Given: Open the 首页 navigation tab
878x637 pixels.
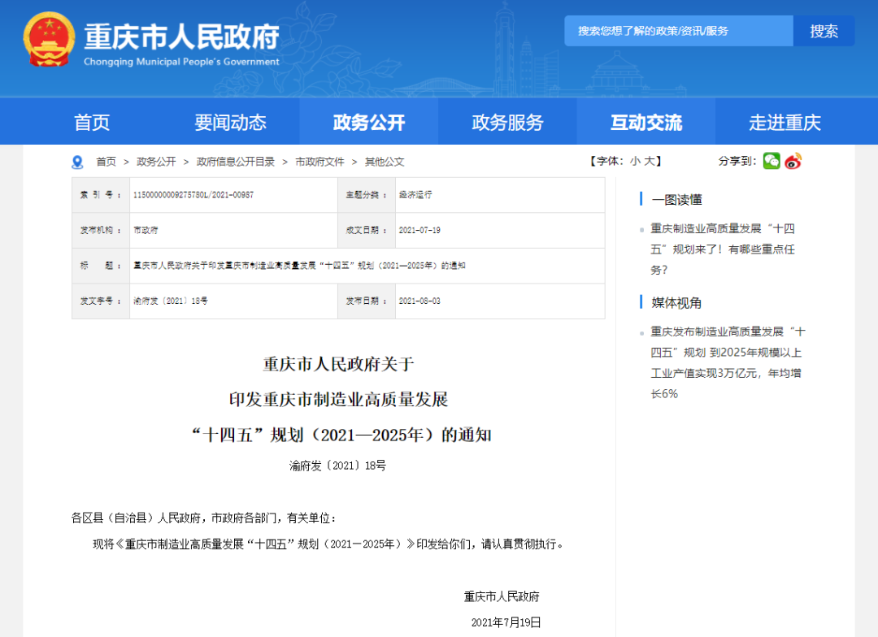Looking at the screenshot, I should (91, 121).
